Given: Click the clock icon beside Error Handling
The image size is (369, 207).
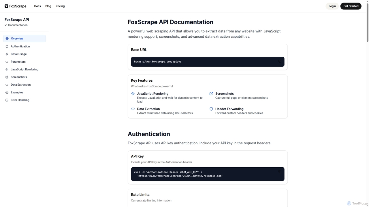Looking at the screenshot, I should [x=7, y=100].
